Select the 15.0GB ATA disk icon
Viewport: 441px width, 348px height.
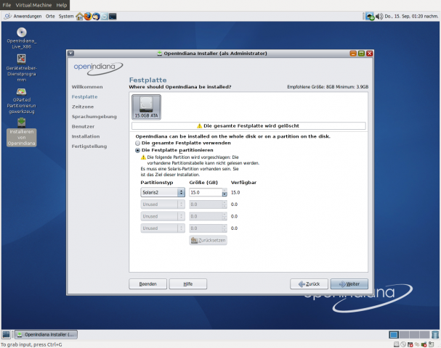click(146, 106)
